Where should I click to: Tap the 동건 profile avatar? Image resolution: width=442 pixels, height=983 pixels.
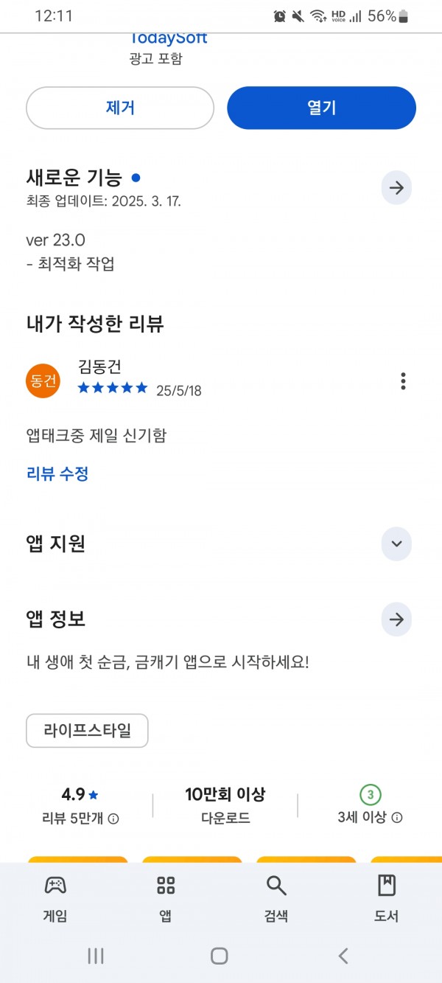click(43, 381)
